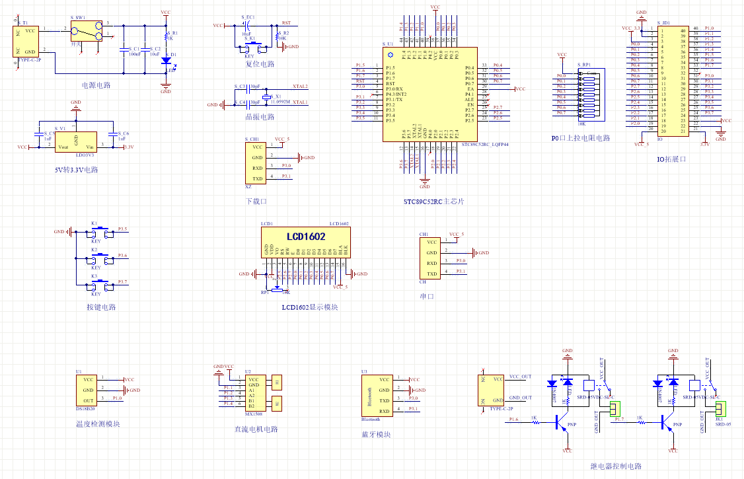
Task: Click the VCC_OUT net label
Action: pos(521,377)
